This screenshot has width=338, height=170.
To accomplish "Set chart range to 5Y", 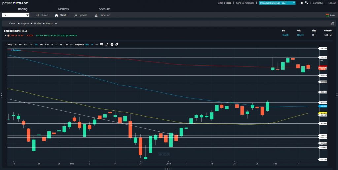I will pos(61,44).
